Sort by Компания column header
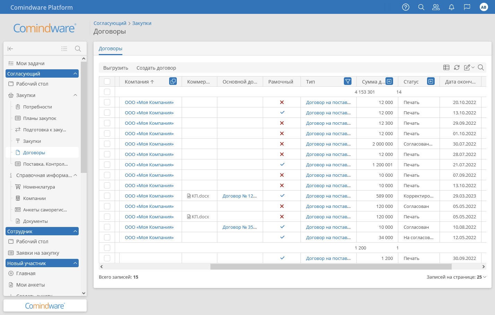 click(x=140, y=82)
